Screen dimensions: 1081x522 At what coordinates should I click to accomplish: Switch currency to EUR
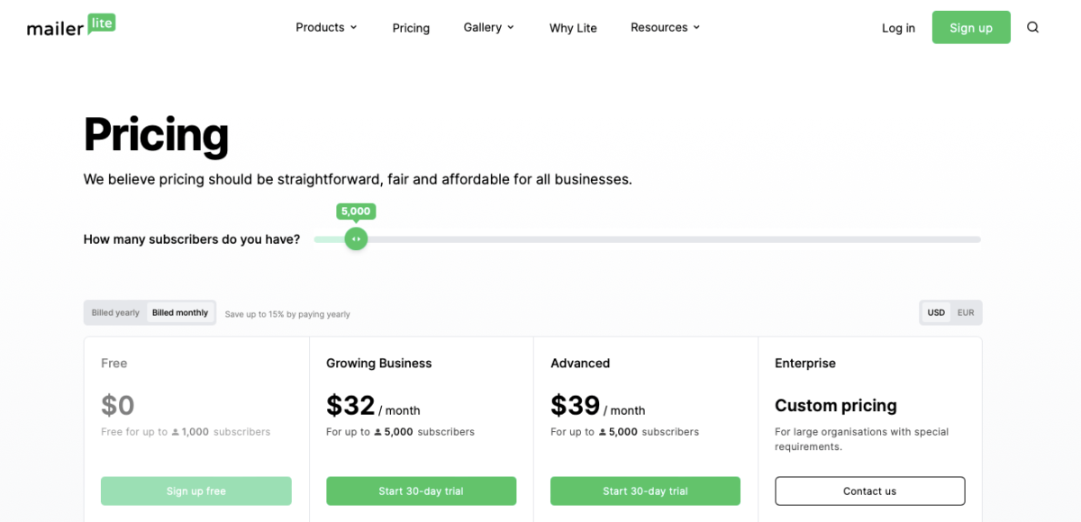click(x=965, y=312)
